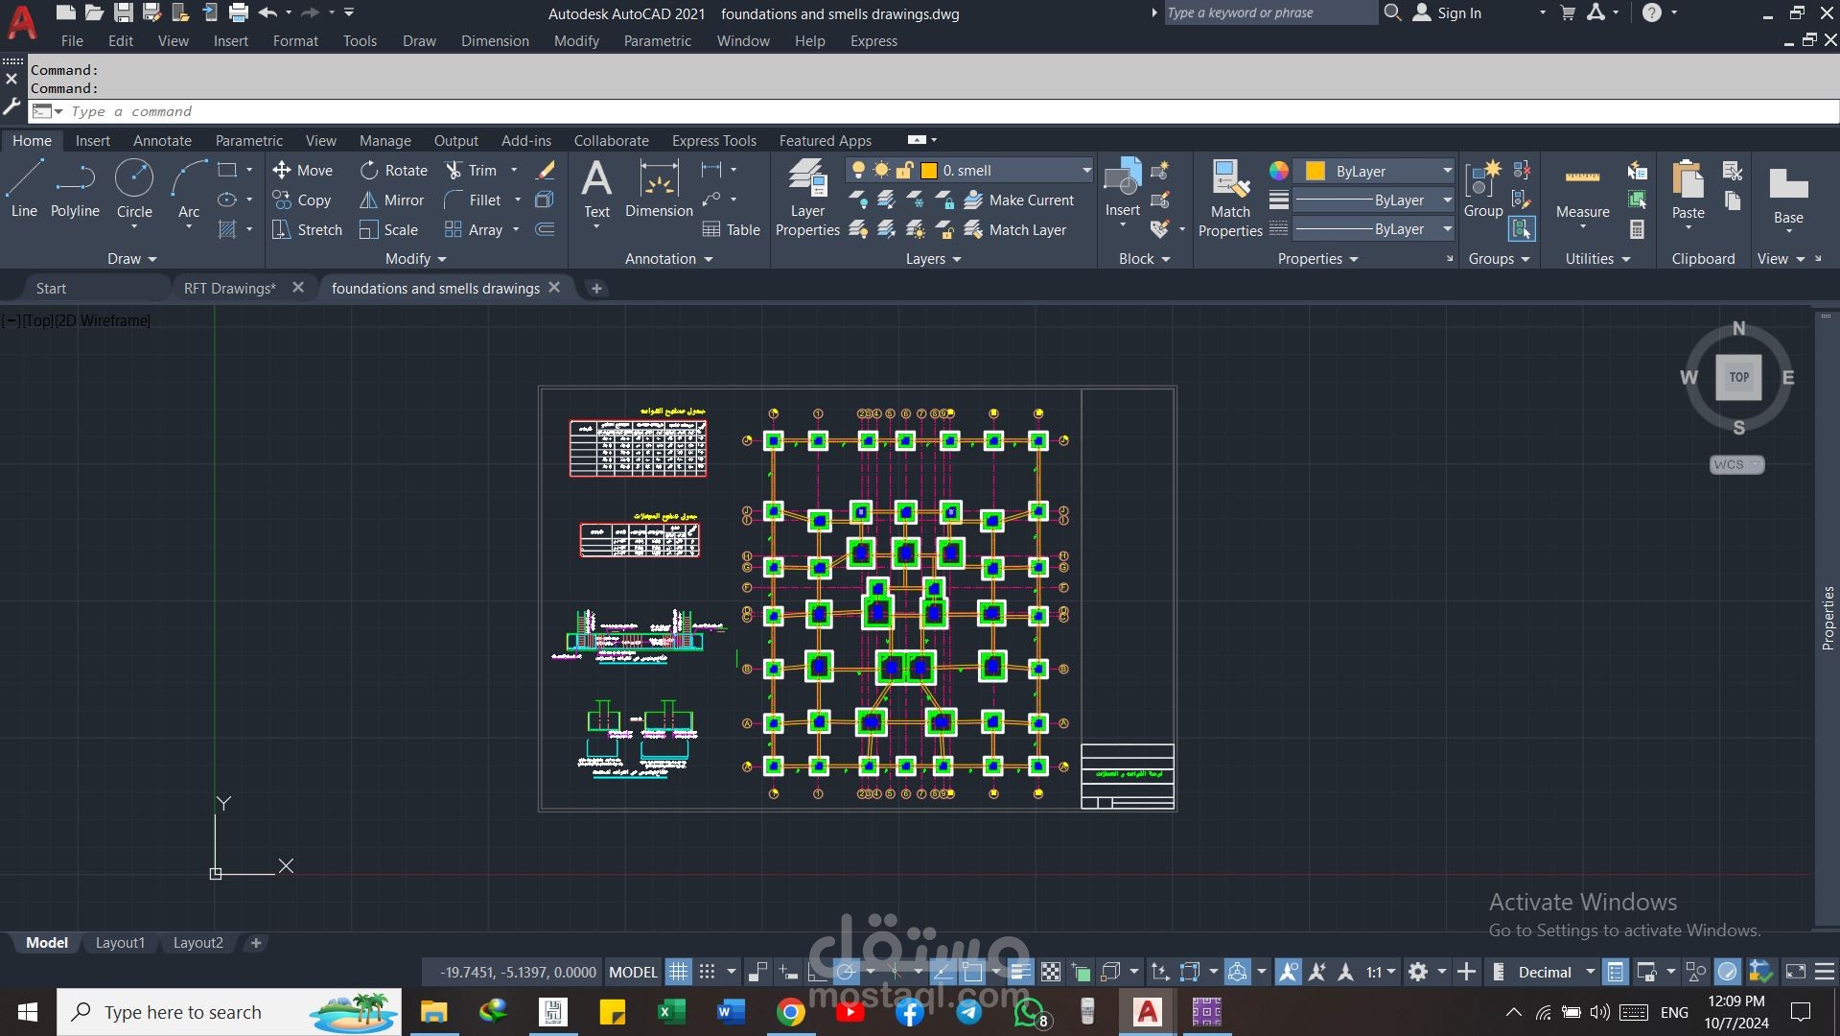
Task: Click the Match Layer button
Action: 1015,229
